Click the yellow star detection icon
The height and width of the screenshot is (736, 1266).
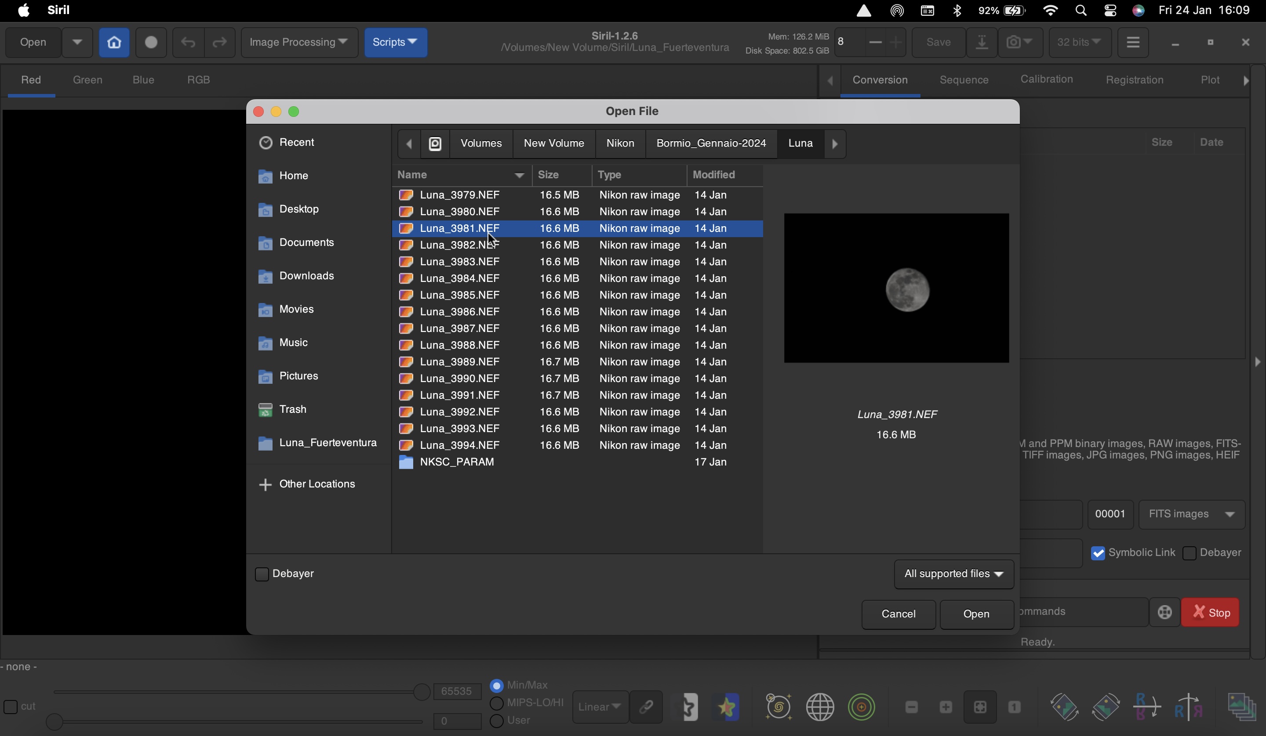pyautogui.click(x=728, y=707)
